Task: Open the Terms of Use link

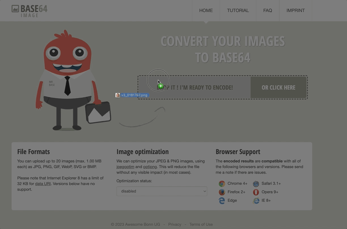Action: (x=201, y=224)
